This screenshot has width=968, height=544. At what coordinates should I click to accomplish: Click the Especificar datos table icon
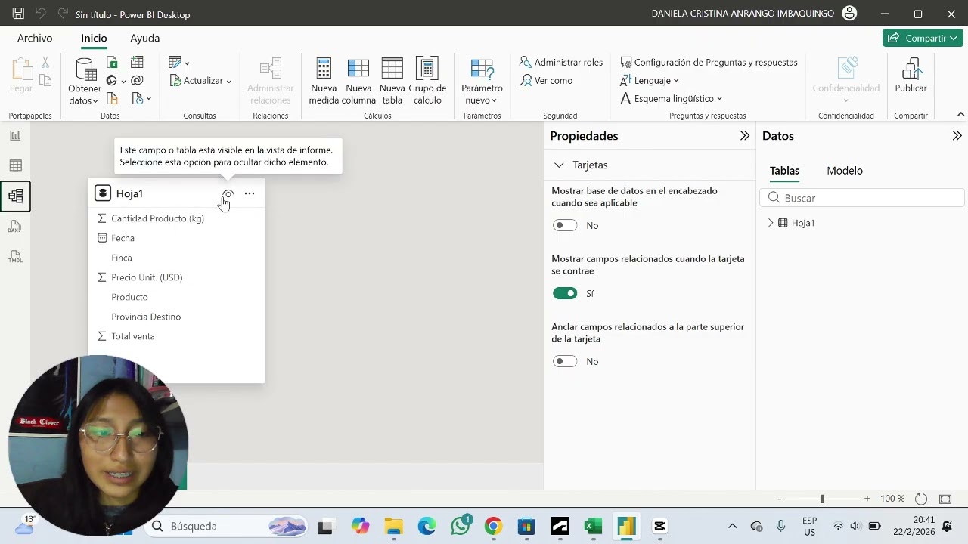pyautogui.click(x=137, y=63)
